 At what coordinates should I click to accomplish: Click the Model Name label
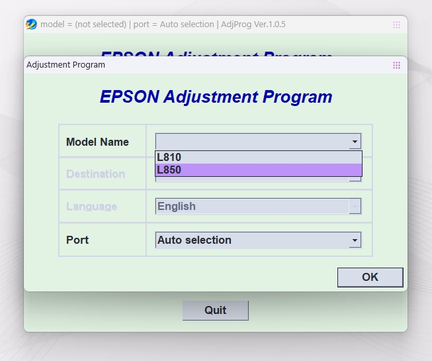[x=97, y=142]
